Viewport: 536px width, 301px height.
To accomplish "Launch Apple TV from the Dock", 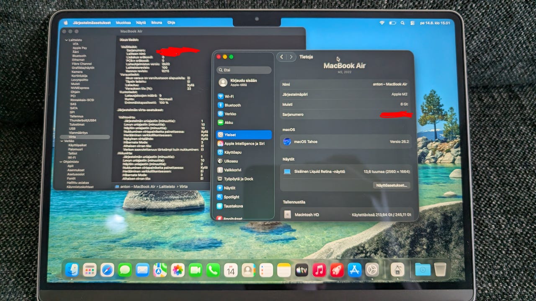I will (x=301, y=270).
